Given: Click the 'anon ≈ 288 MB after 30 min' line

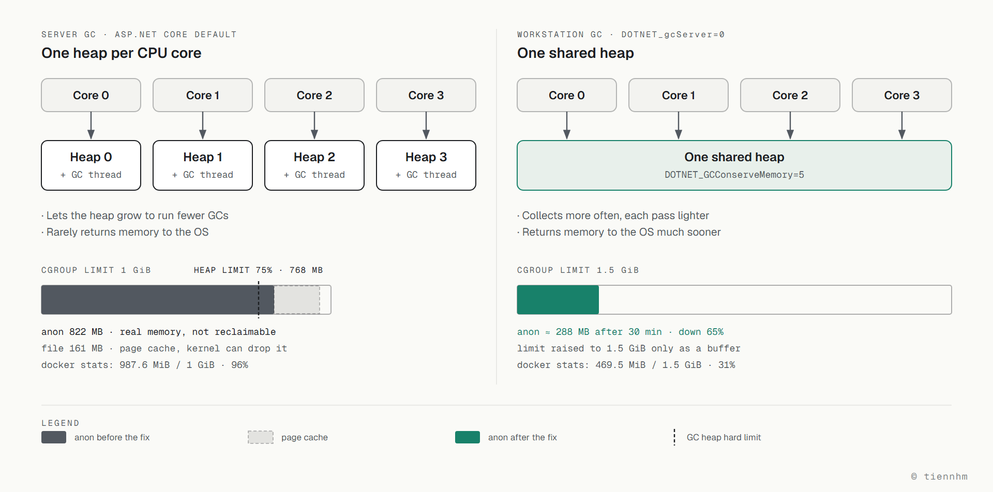Looking at the screenshot, I should (621, 332).
